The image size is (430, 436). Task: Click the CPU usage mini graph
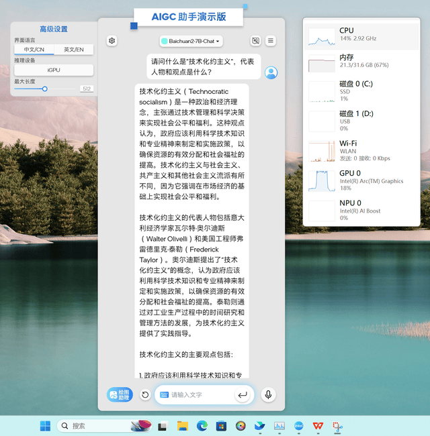[x=322, y=37]
